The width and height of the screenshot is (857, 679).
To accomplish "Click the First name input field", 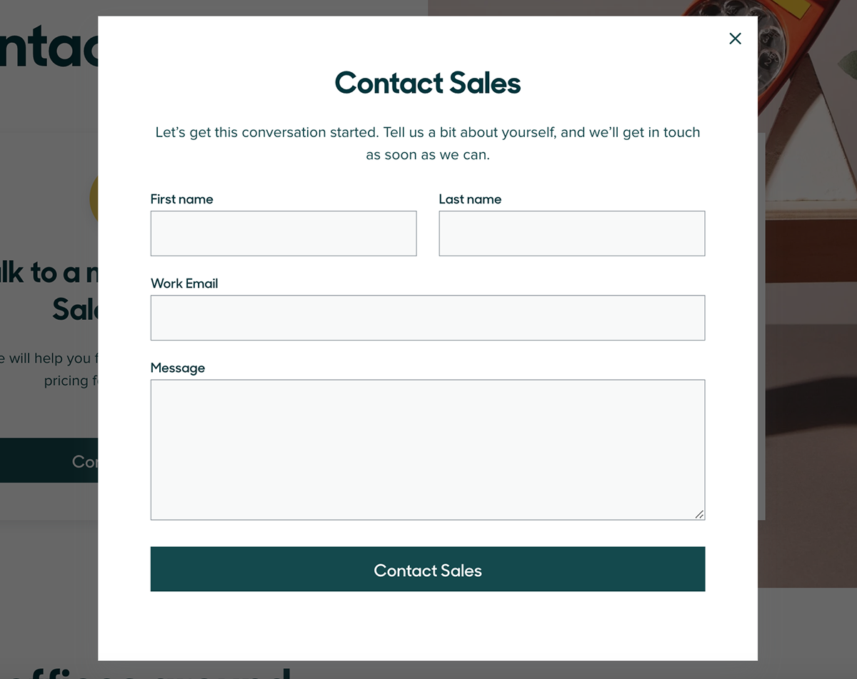I will tap(284, 233).
